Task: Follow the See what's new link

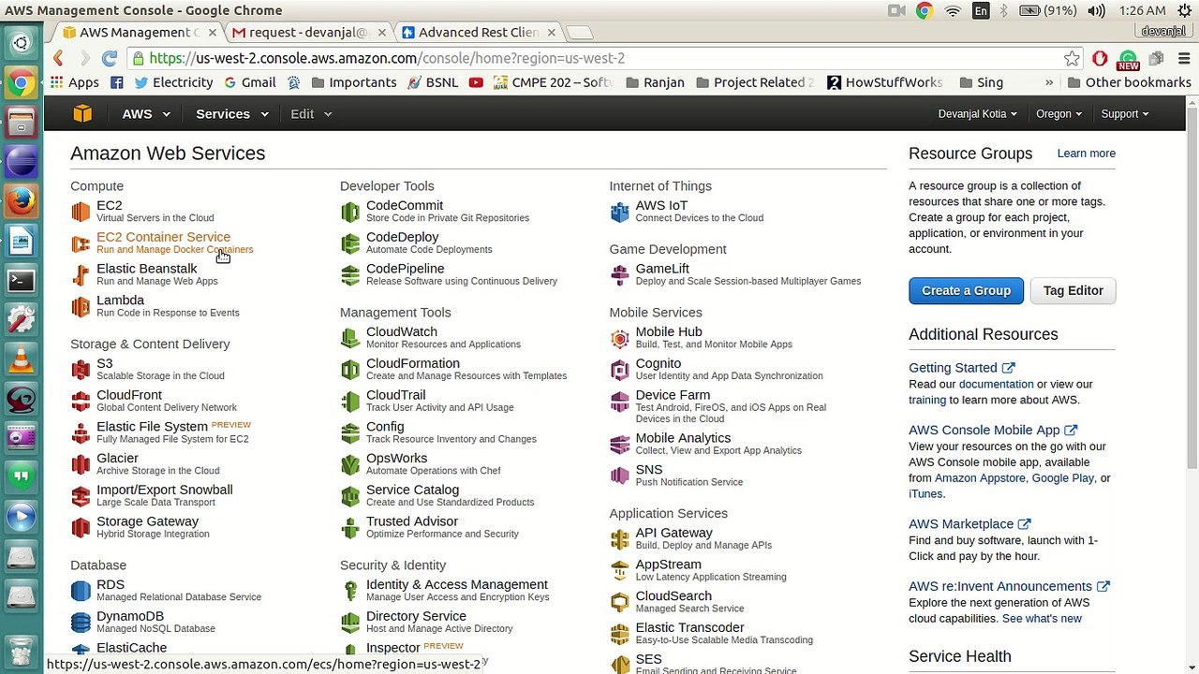Action: click(1042, 619)
